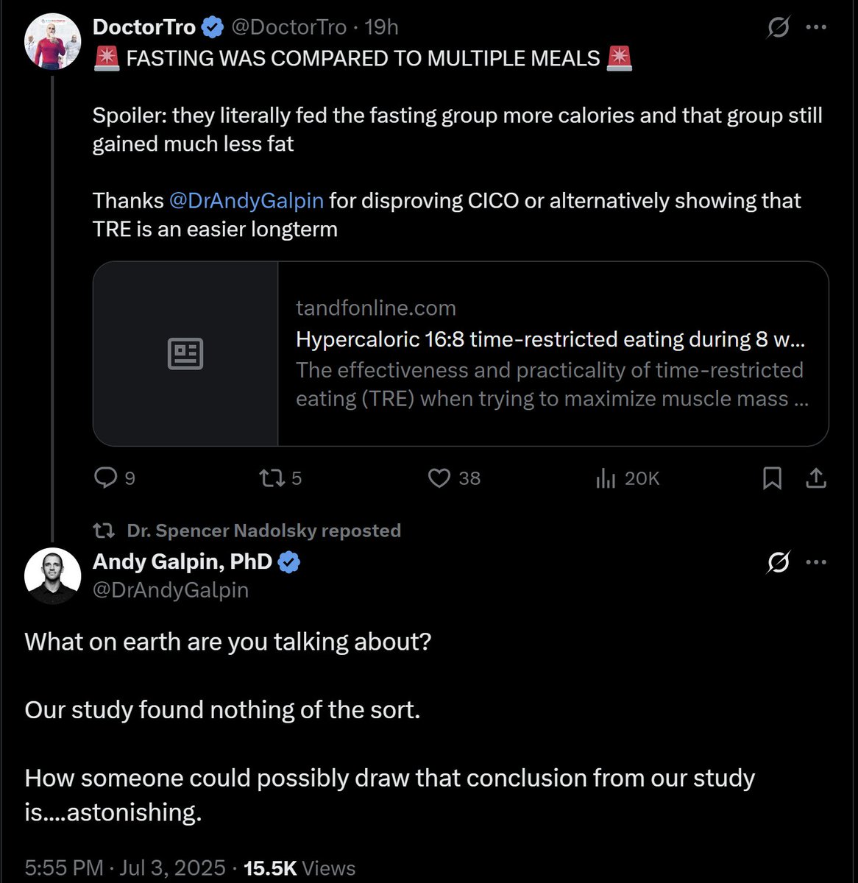Open the more options menu on Andy Galpin's post
The image size is (858, 883).
tap(816, 563)
